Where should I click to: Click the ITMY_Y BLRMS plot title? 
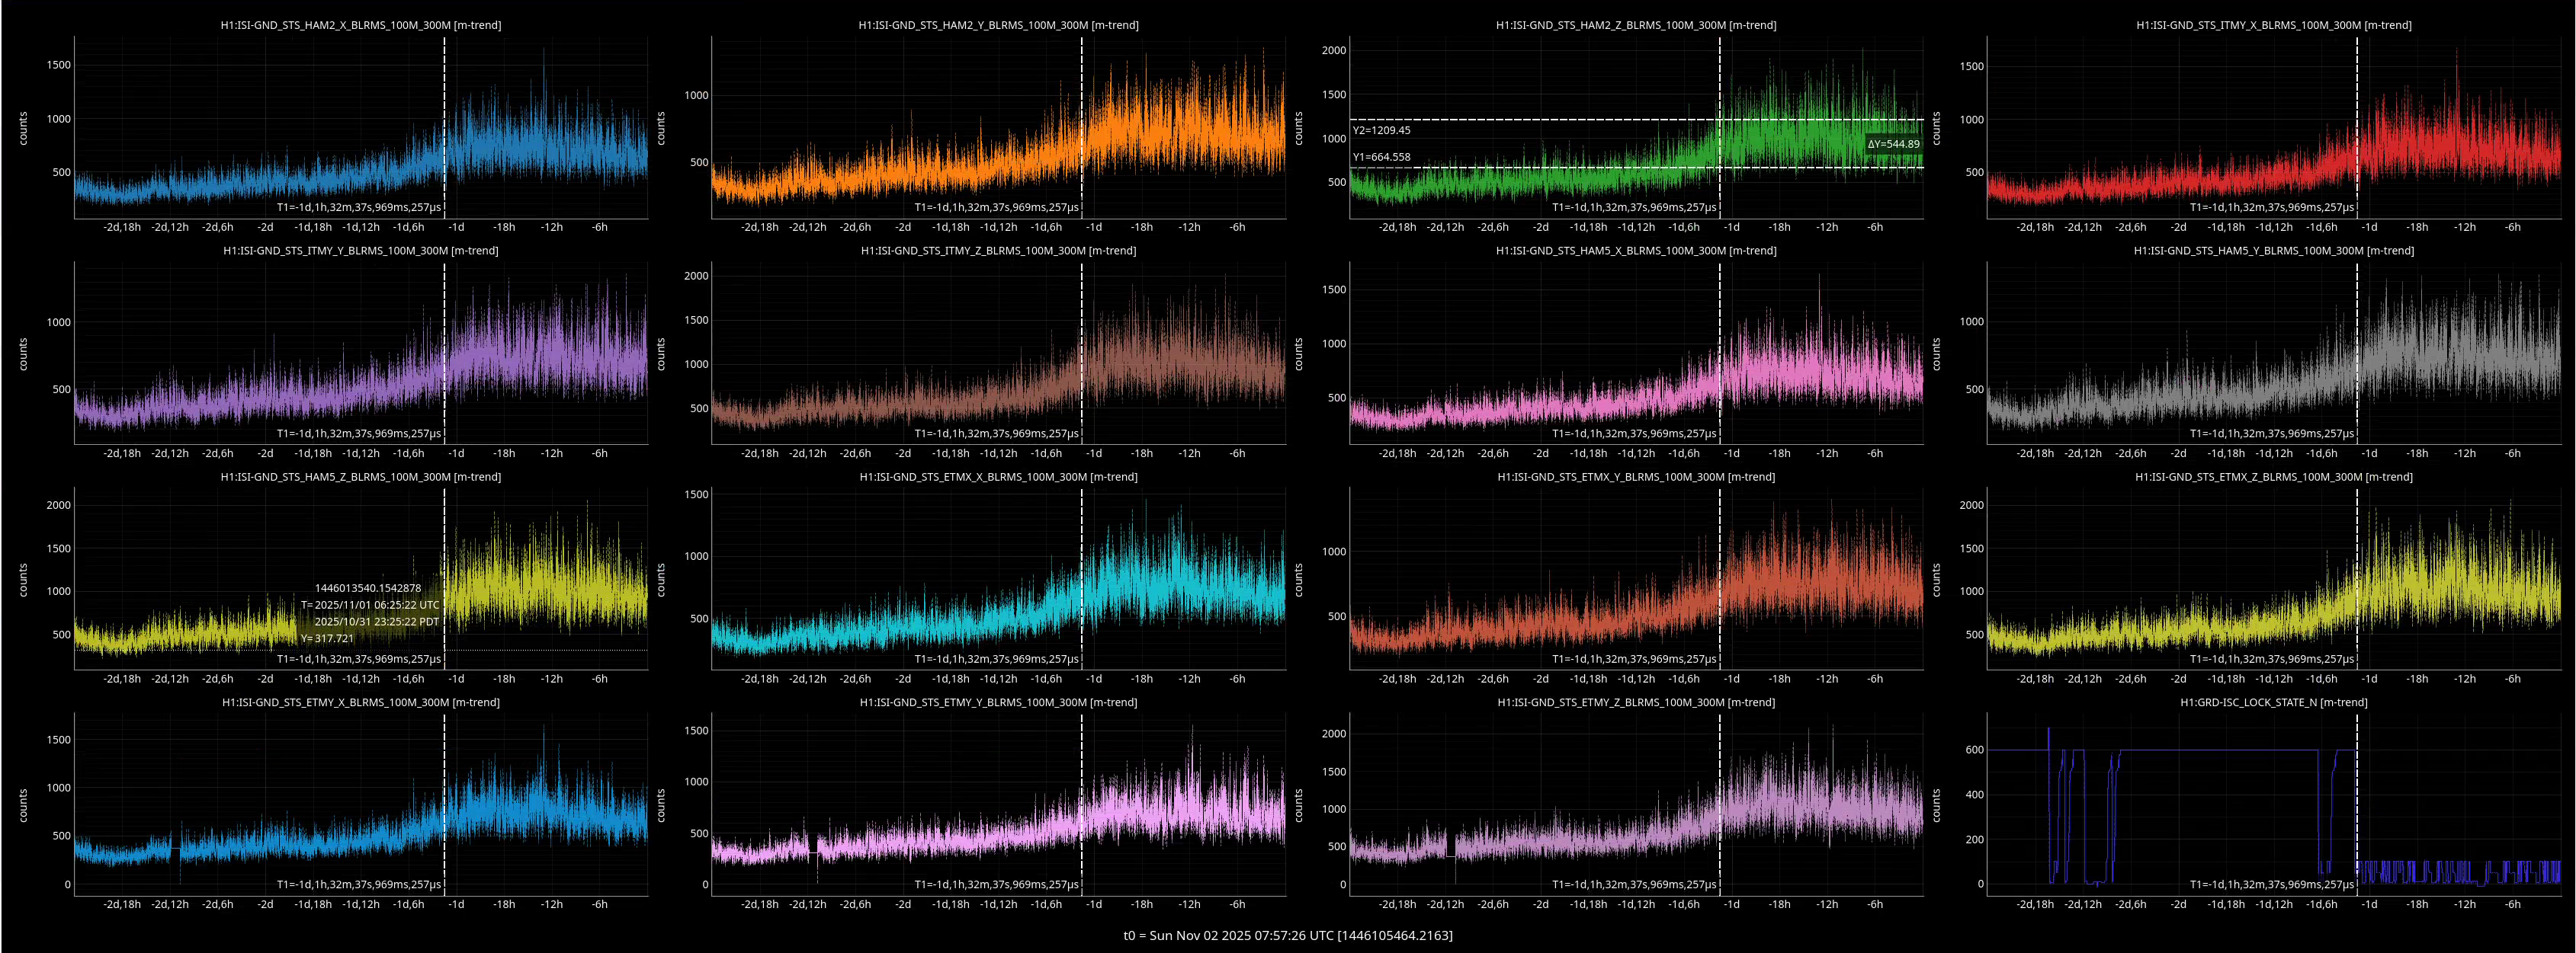[360, 251]
